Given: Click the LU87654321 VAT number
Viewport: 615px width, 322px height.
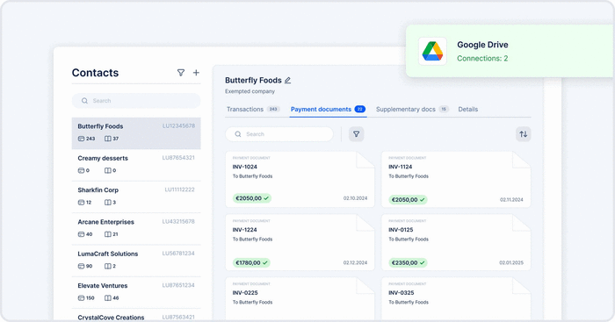Looking at the screenshot, I should [x=178, y=157].
